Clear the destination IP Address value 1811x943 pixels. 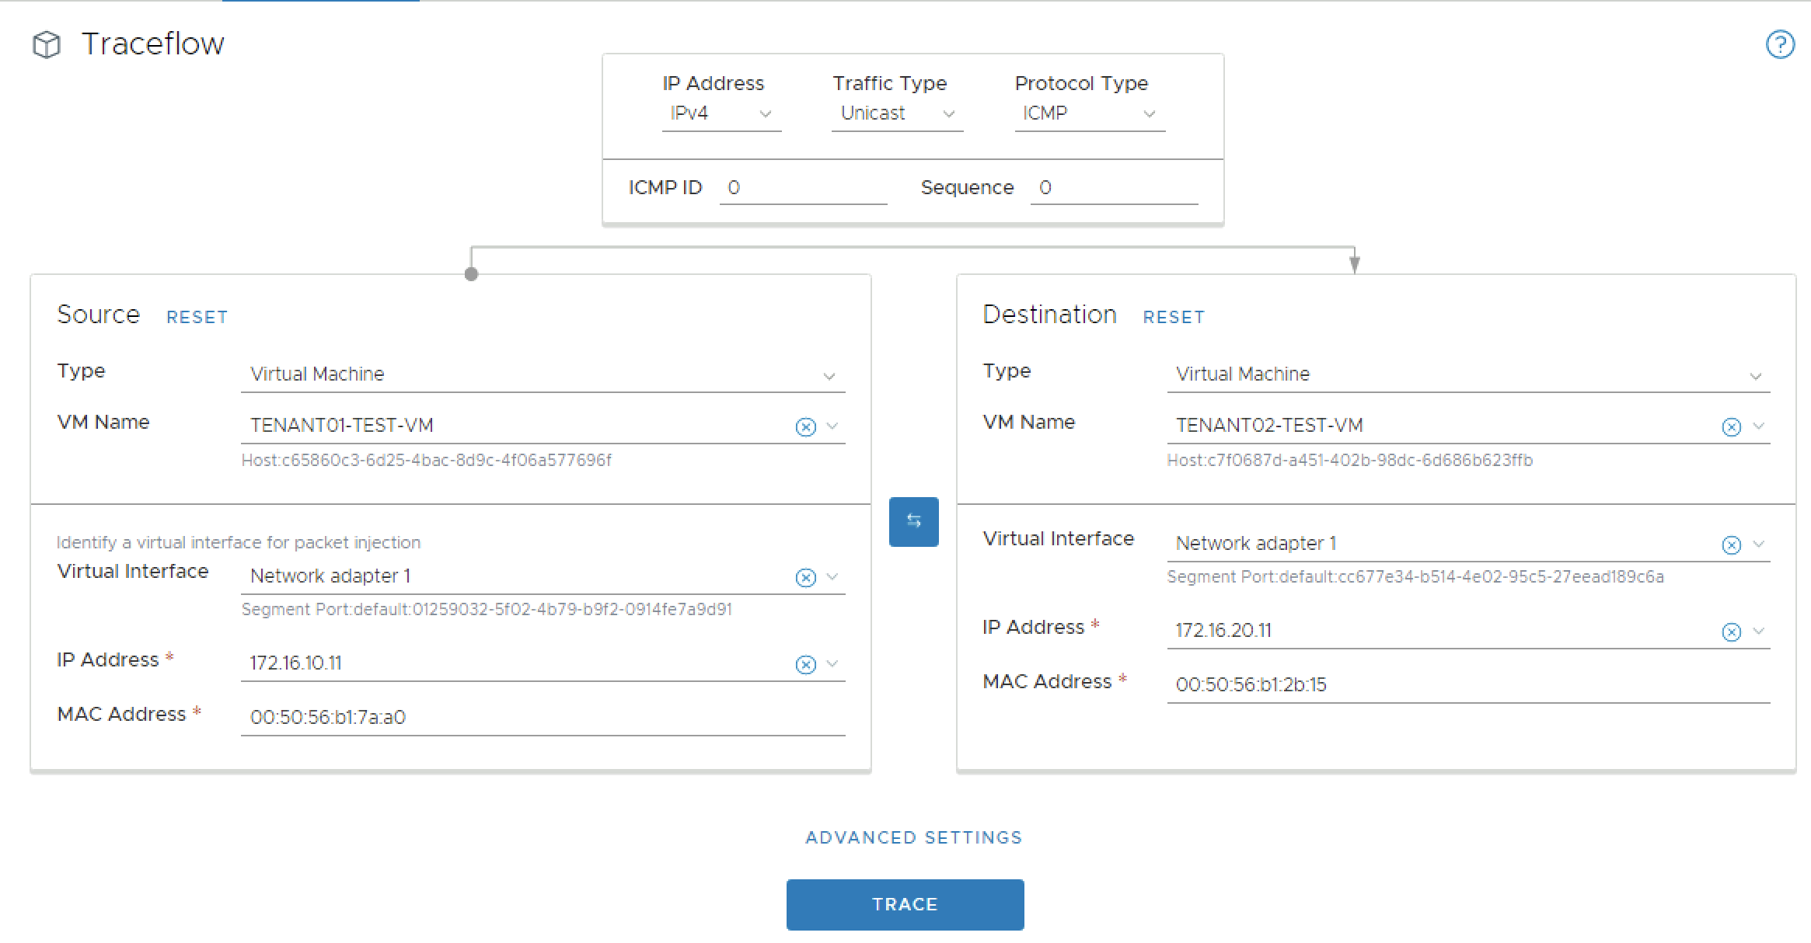coord(1731,632)
